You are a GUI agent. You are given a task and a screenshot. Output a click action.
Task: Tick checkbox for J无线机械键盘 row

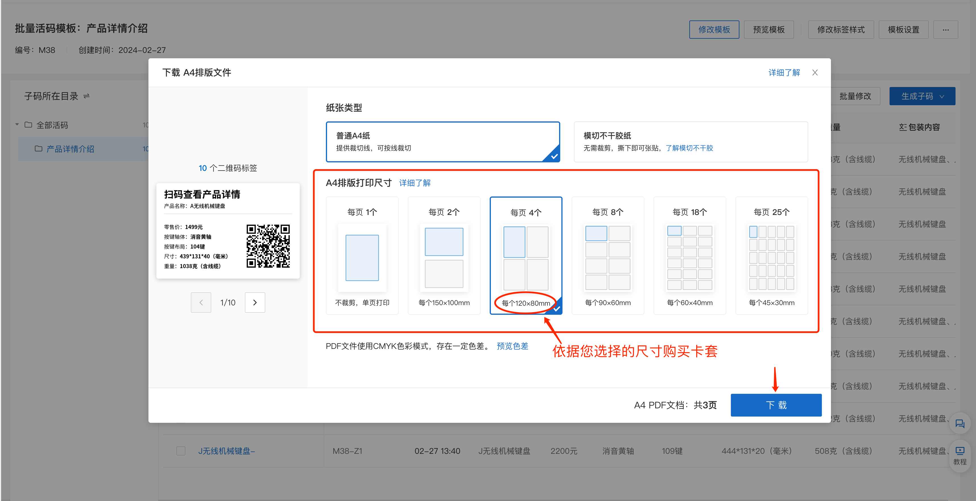(x=181, y=451)
